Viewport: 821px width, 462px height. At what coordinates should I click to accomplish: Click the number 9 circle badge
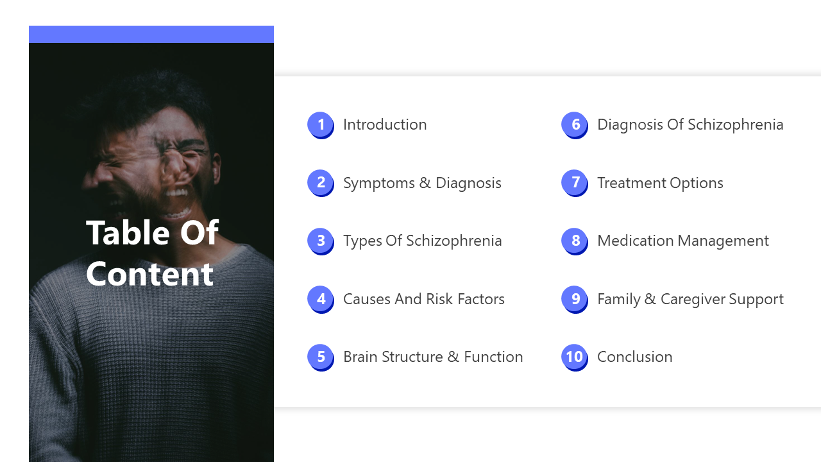point(575,299)
